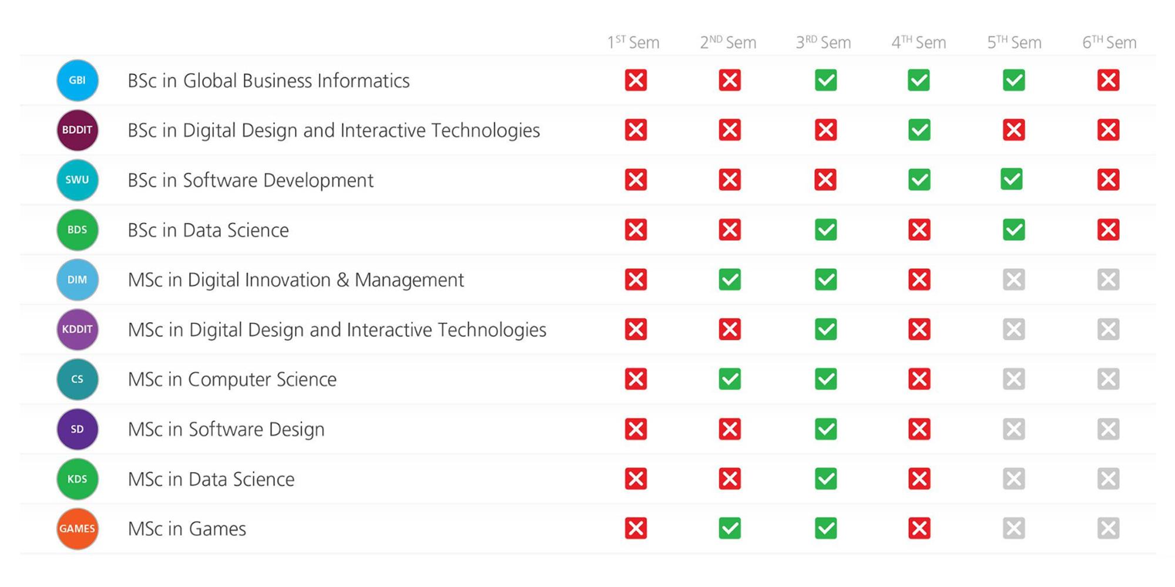Select the light blue DIM badge
This screenshot has height=587, width=1175.
pyautogui.click(x=77, y=280)
